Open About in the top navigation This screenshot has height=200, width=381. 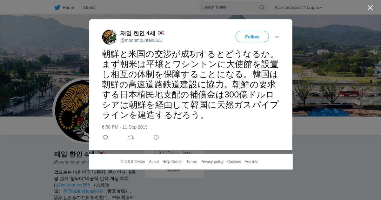89,8
